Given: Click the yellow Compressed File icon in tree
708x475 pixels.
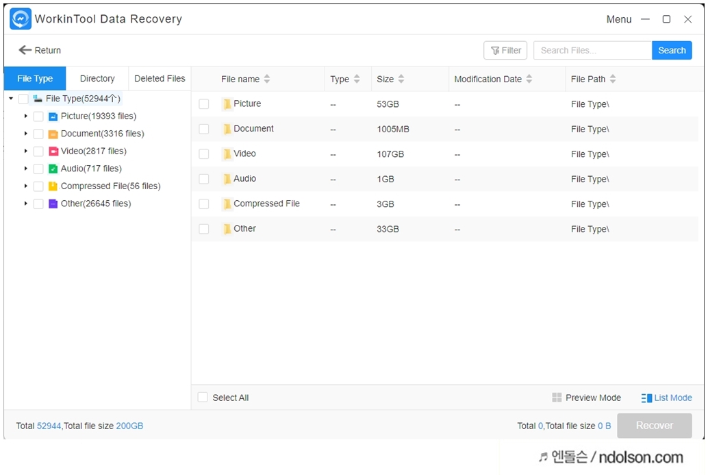Looking at the screenshot, I should [53, 186].
